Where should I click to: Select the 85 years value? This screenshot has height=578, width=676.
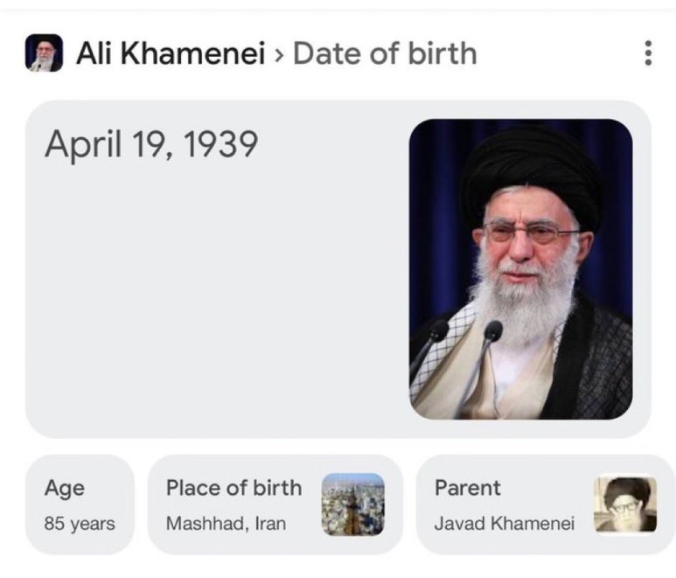click(x=80, y=524)
